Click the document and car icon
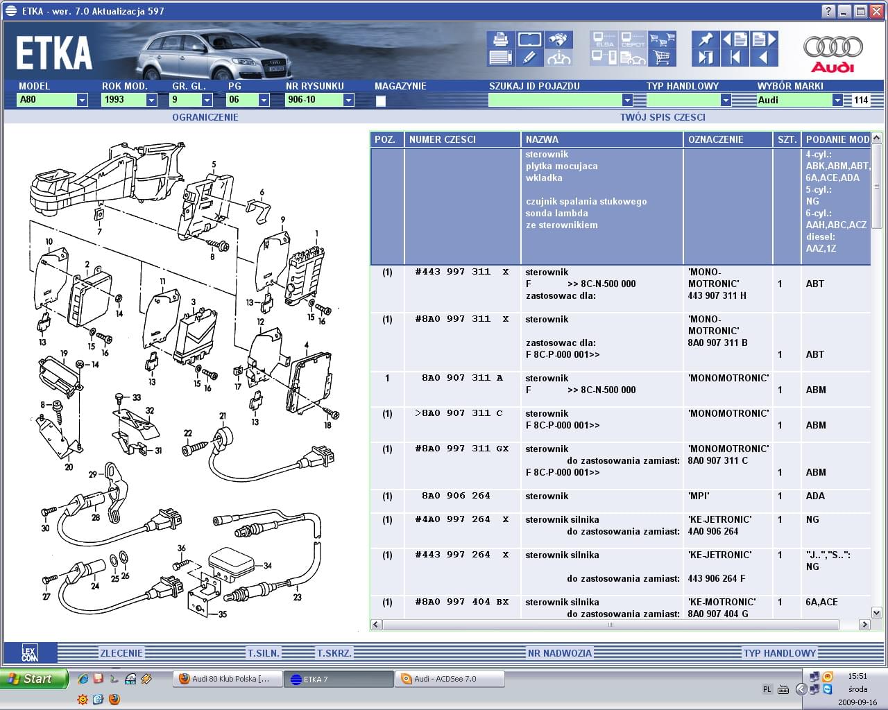Viewport: 888px width, 710px height. pos(633,58)
